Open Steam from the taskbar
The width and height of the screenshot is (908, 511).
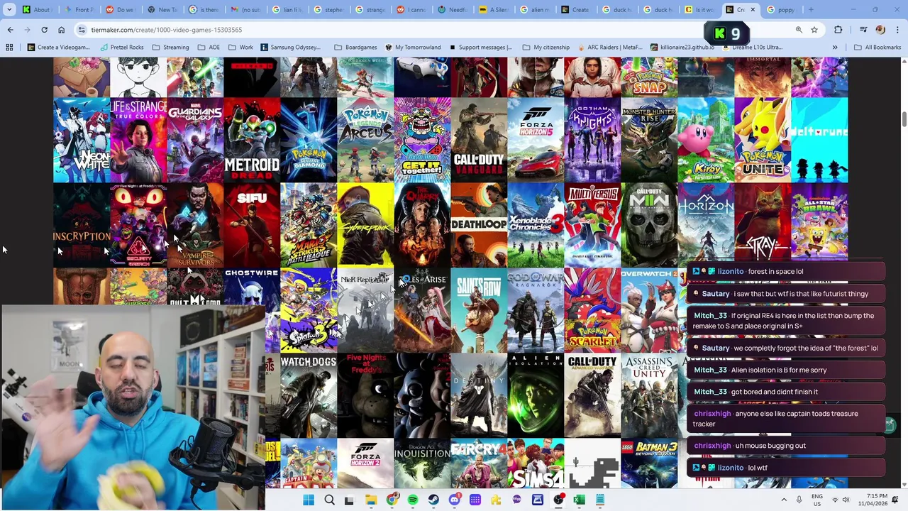433,500
